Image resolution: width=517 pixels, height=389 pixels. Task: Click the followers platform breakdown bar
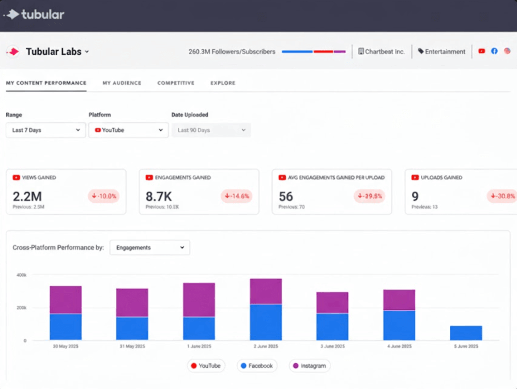pos(313,52)
